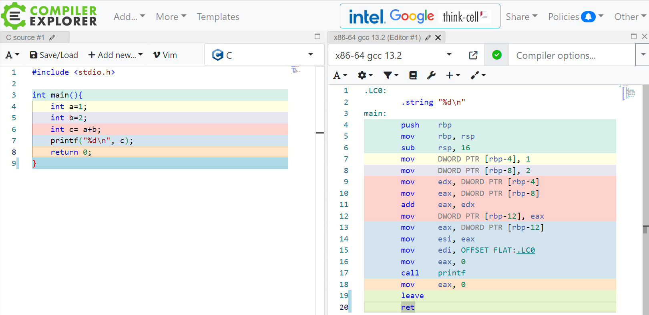Click assembly line 'sub rsp, 16'

click(x=436, y=148)
